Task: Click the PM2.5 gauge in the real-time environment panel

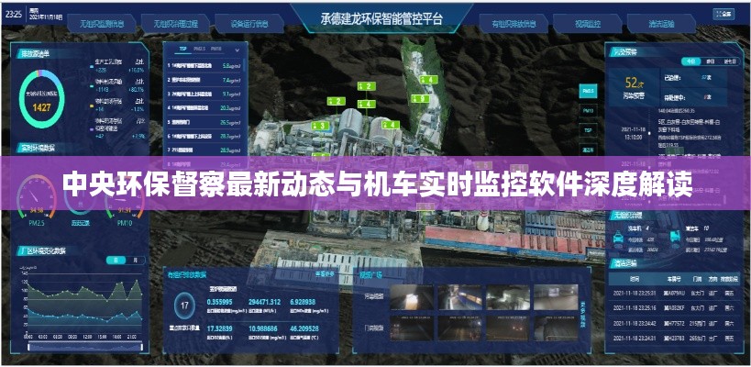Action: (36, 195)
